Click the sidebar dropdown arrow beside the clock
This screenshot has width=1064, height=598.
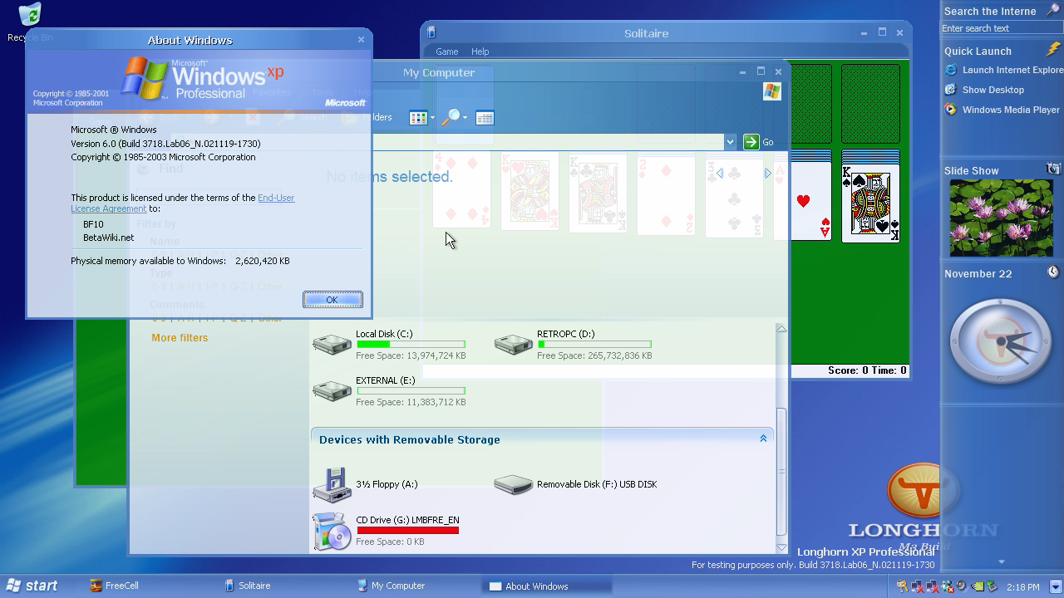tap(1055, 586)
